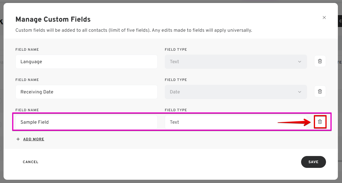The height and width of the screenshot is (183, 342).
Task: Delete the Language custom field
Action: coord(320,61)
